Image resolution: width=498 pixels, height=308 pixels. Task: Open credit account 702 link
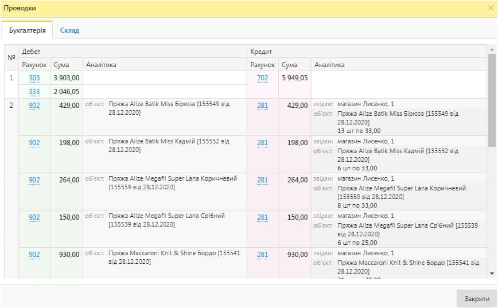pos(263,78)
